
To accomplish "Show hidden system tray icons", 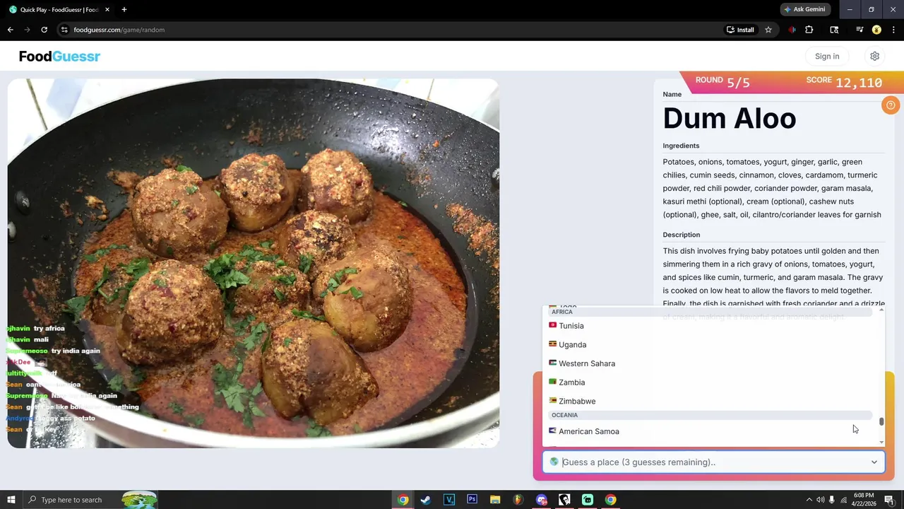I will click(809, 500).
